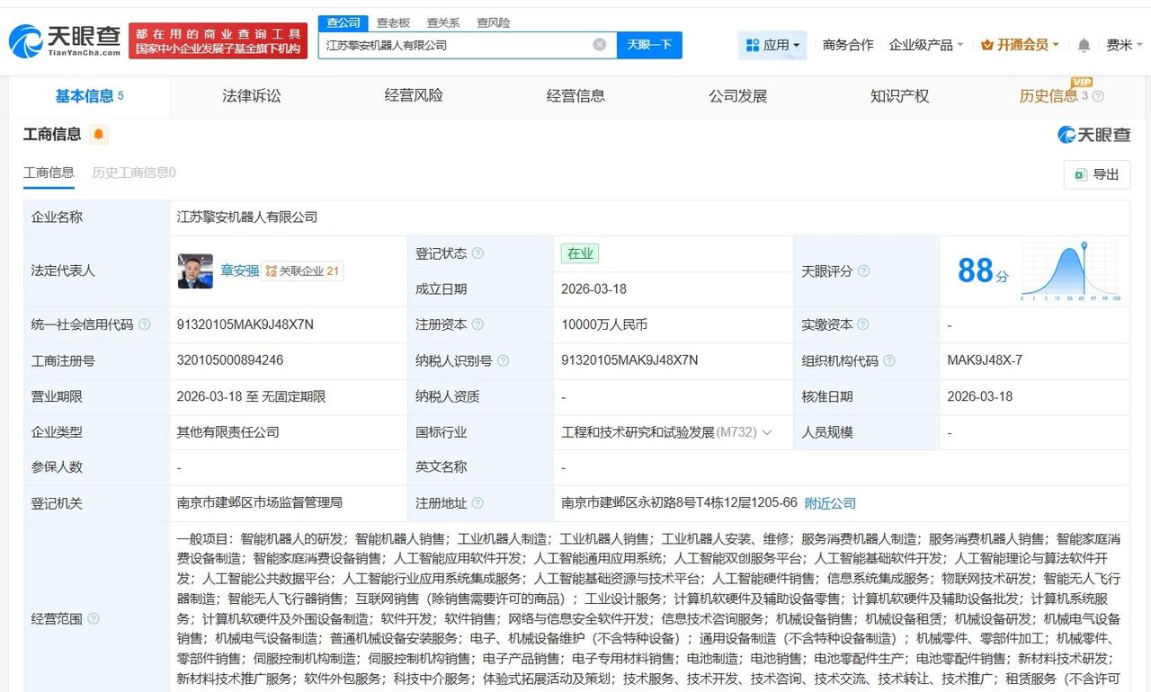
Task: Click the 附近公司 link beside registered address
Action: [830, 503]
